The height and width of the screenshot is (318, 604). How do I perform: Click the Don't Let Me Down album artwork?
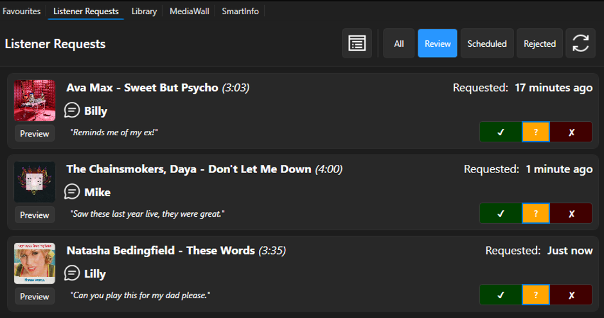(x=35, y=182)
